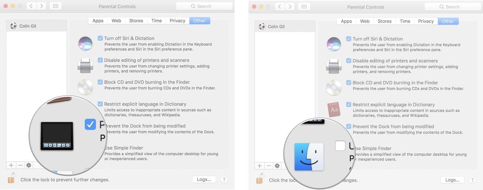Image resolution: width=483 pixels, height=190 pixels.
Task: Open the gear action menu in left window
Action: [29, 165]
